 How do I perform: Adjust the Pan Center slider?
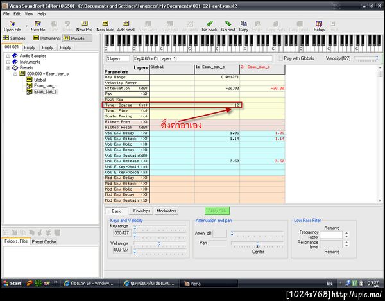pyautogui.click(x=257, y=245)
